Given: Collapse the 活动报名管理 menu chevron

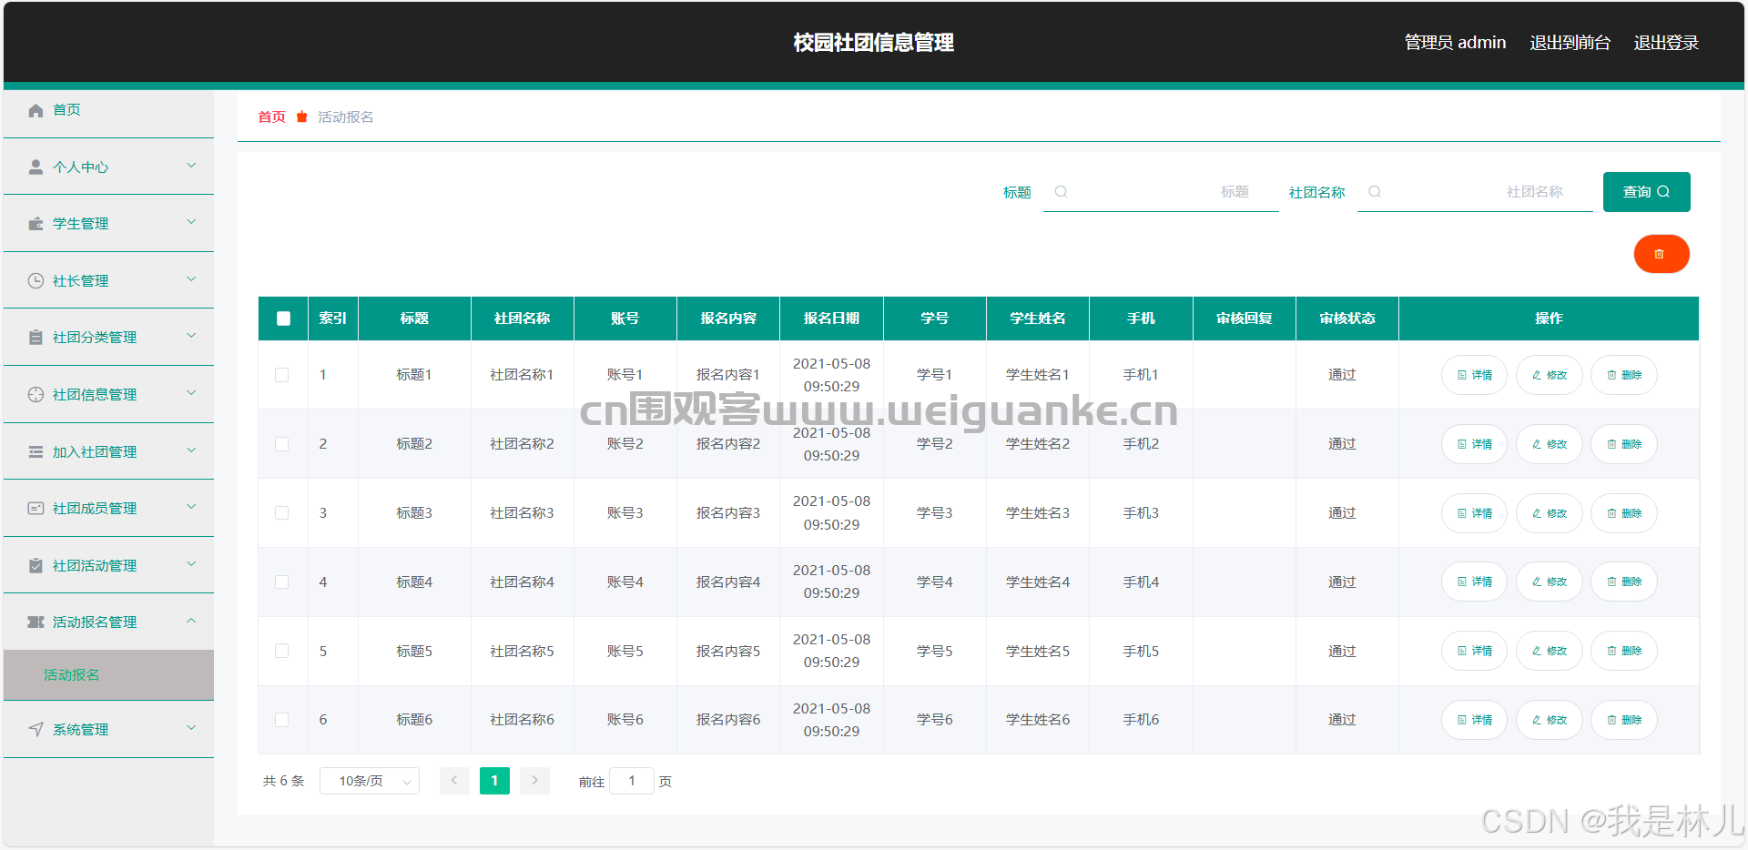Looking at the screenshot, I should 191,621.
